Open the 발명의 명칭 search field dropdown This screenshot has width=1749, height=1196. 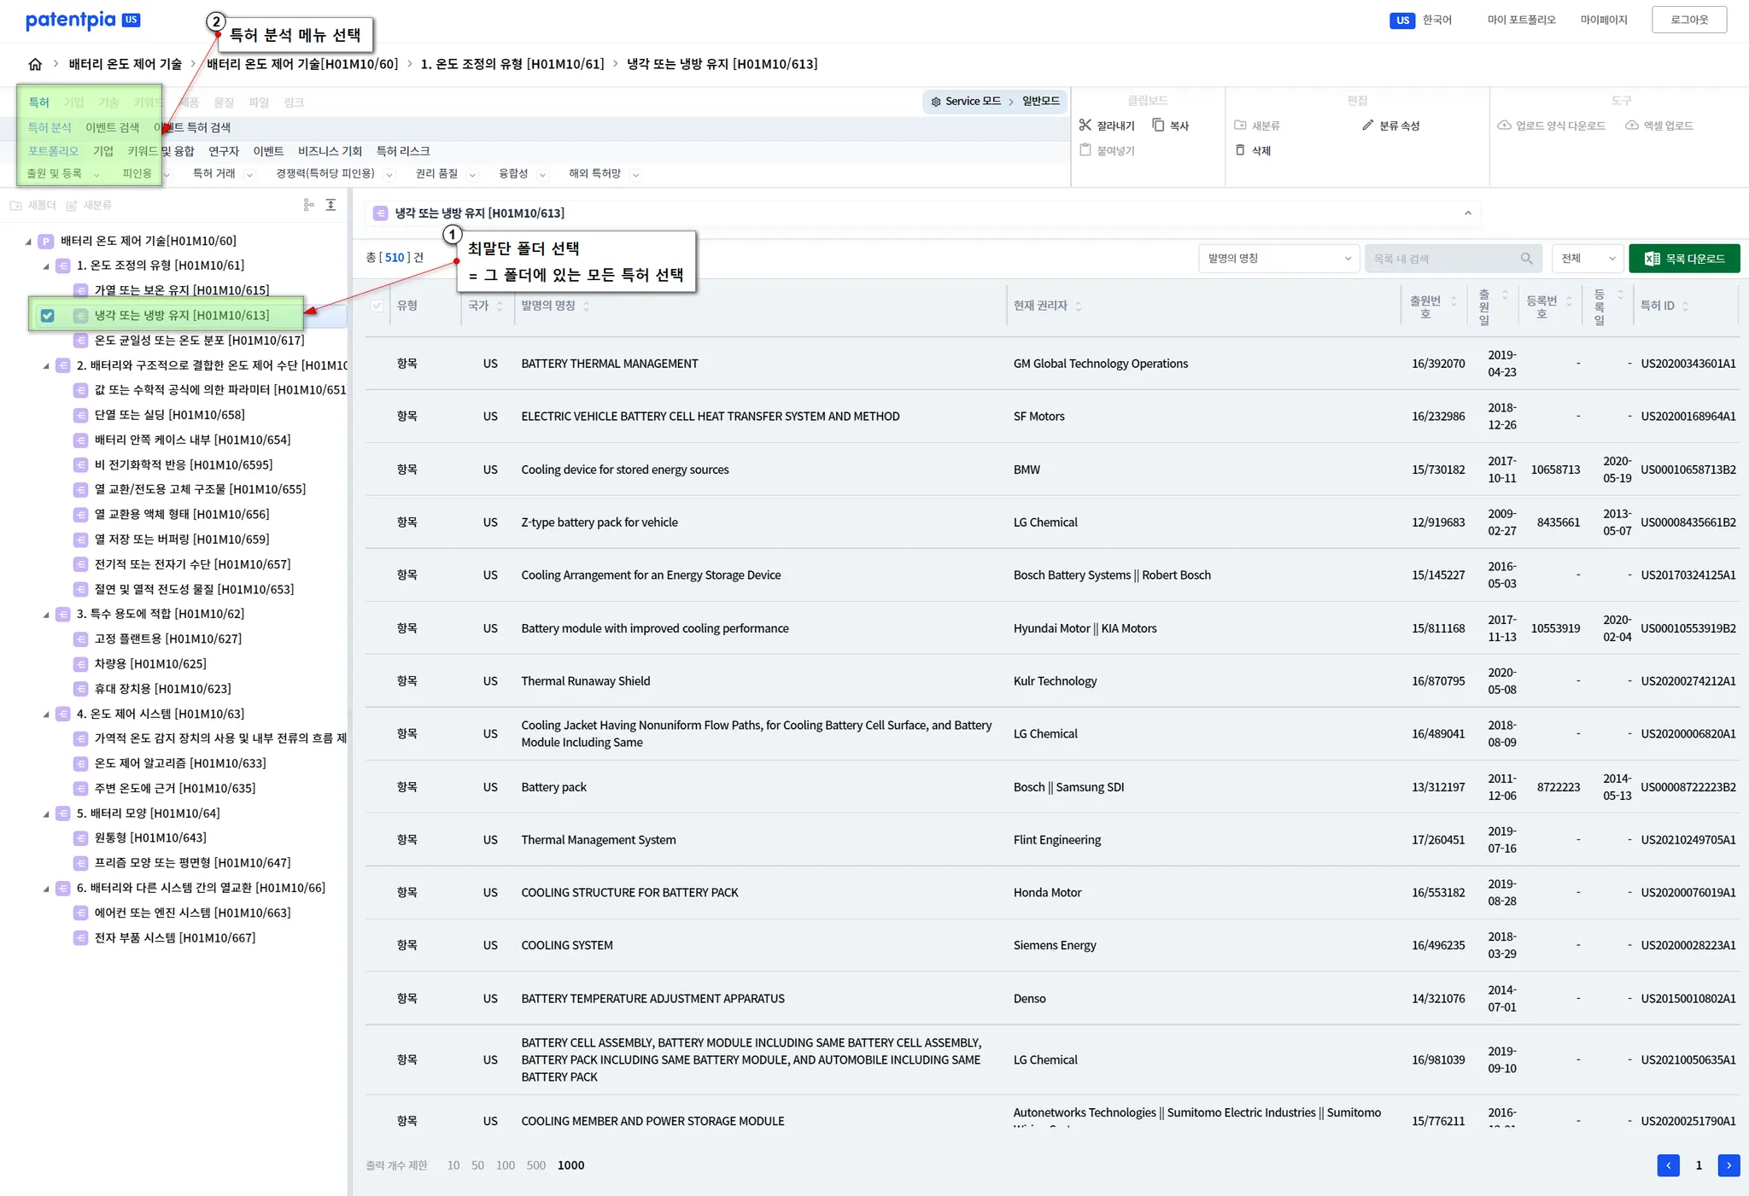point(1278,259)
